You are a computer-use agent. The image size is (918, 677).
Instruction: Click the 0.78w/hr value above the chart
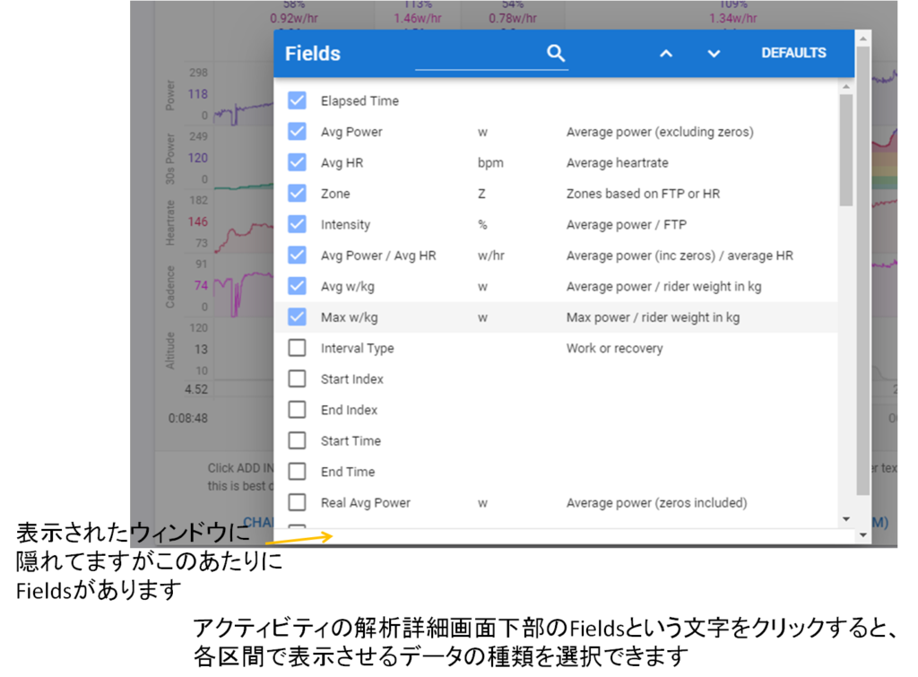513,18
